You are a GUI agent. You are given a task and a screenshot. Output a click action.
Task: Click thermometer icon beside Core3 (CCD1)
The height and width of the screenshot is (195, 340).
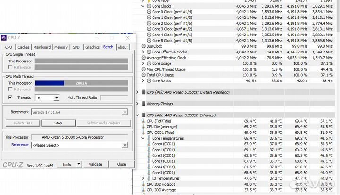[149, 161]
